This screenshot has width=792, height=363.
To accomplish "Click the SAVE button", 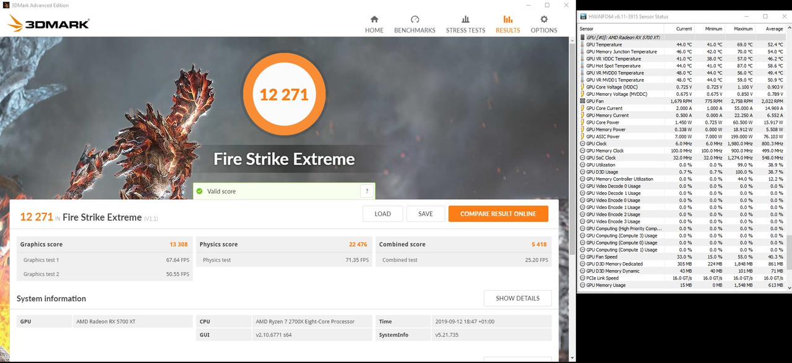I will [x=425, y=214].
